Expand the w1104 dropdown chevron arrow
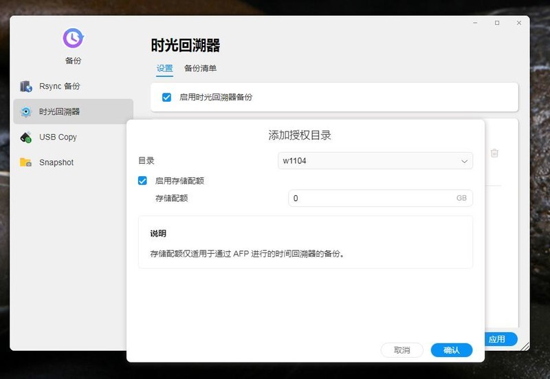 click(464, 161)
